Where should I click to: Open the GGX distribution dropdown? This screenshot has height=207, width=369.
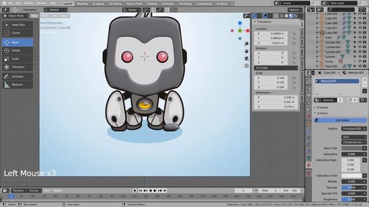[x=353, y=137]
